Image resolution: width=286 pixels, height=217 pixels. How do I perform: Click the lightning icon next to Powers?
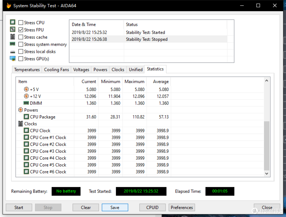[21, 110]
